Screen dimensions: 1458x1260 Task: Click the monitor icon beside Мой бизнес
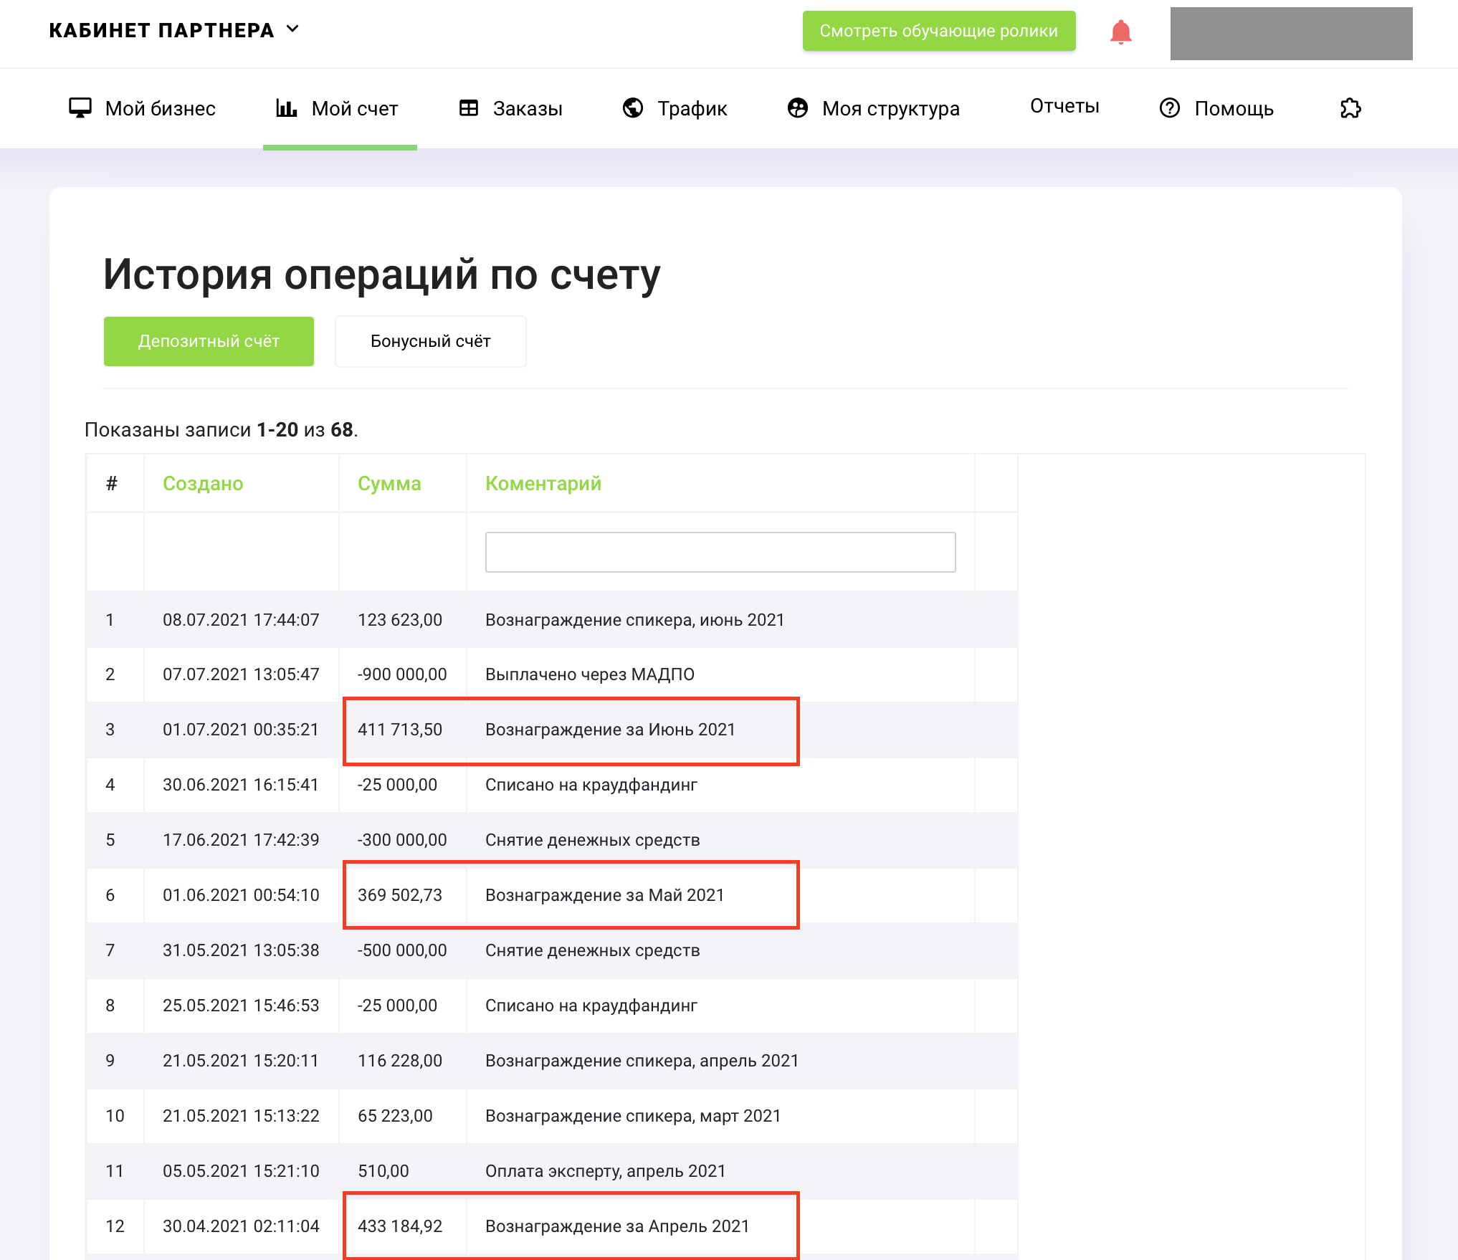(x=80, y=108)
